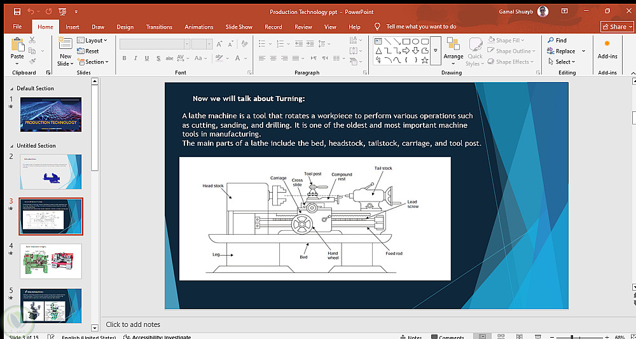Select slide 1 thumbnail Production Technology
The height and width of the screenshot is (339, 636).
(x=51, y=114)
